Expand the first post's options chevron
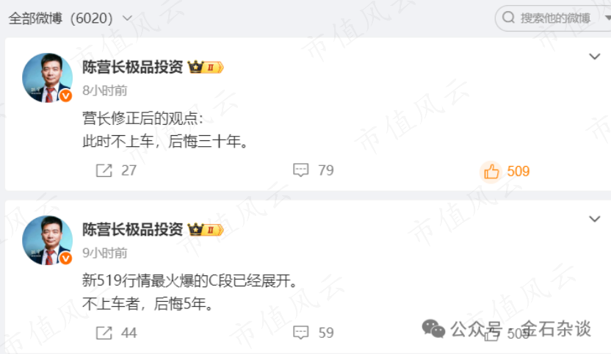Image resolution: width=611 pixels, height=354 pixels. pos(594,57)
